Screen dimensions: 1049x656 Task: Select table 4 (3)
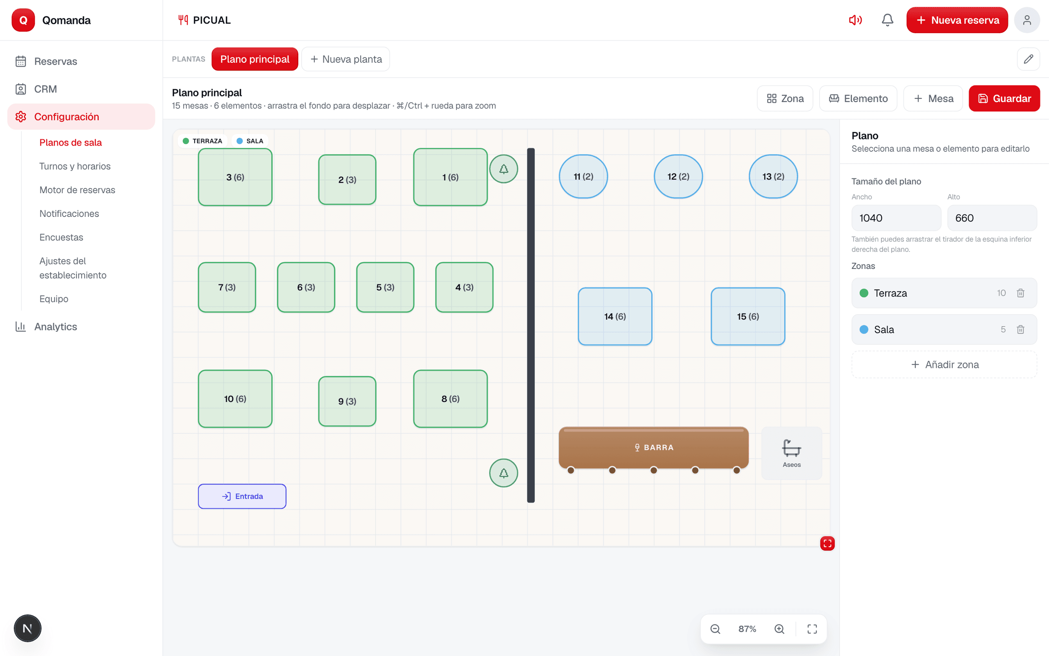464,287
